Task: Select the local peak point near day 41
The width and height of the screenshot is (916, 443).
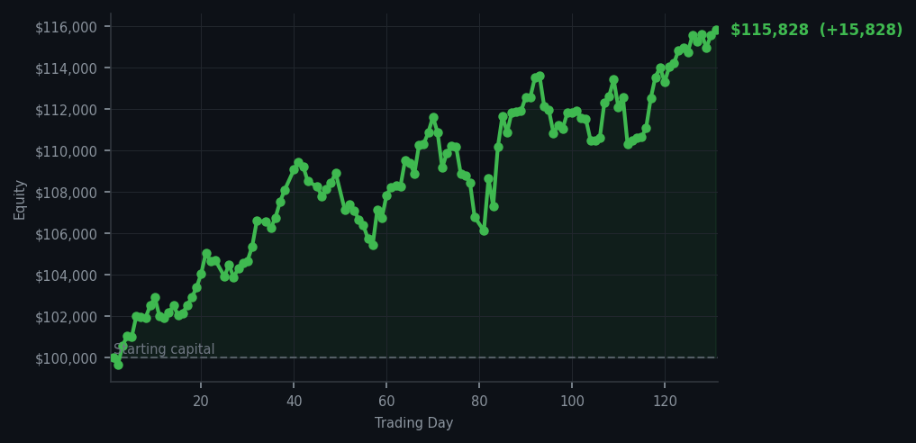Action: 298,163
